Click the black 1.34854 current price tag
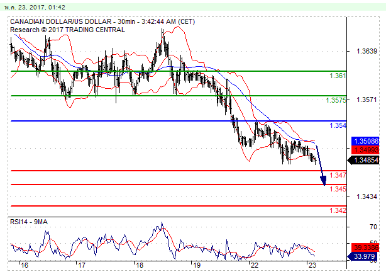 coord(364,161)
